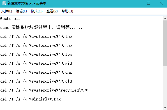Click the scroll down arrow
This screenshot has height=110, width=167.
[165, 107]
